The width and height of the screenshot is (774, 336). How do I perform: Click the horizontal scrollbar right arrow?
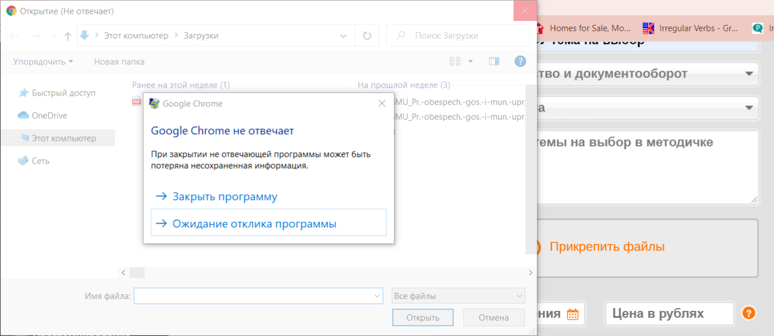(x=531, y=273)
